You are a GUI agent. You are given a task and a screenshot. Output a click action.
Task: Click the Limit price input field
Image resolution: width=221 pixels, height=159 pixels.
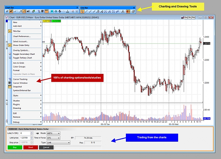[x=25, y=138]
